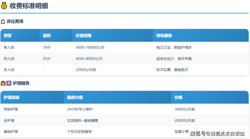The height and width of the screenshot is (139, 250).
Task: Select the 护理级别 column header
Action: coord(11,98)
